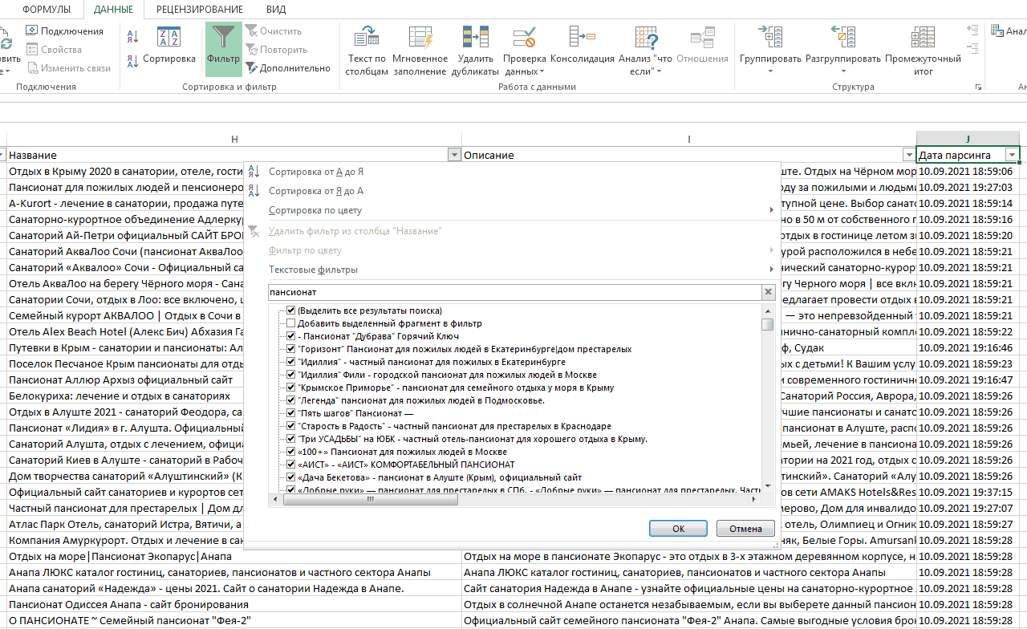Select cell "Отдых на море|Пансионат Экопарус|Анапа"
This screenshot has width=1027, height=629.
click(234, 556)
